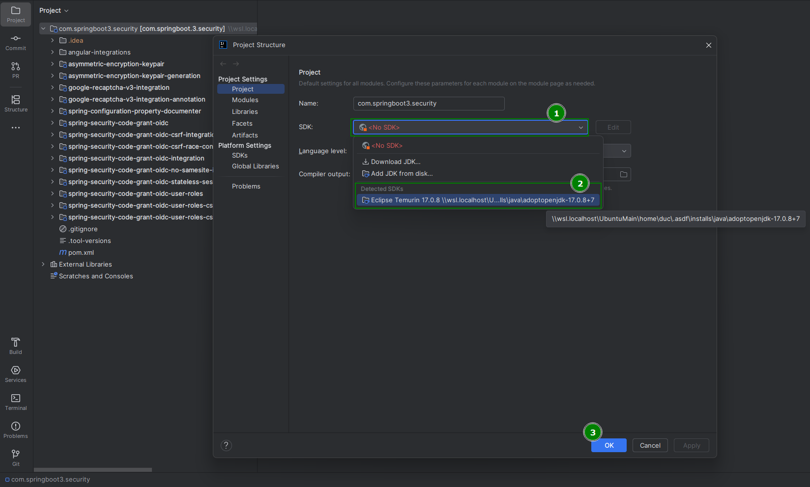Select google-recaptcha-v3-integration-annotation in tree
Viewport: 810px width, 487px height.
(137, 99)
